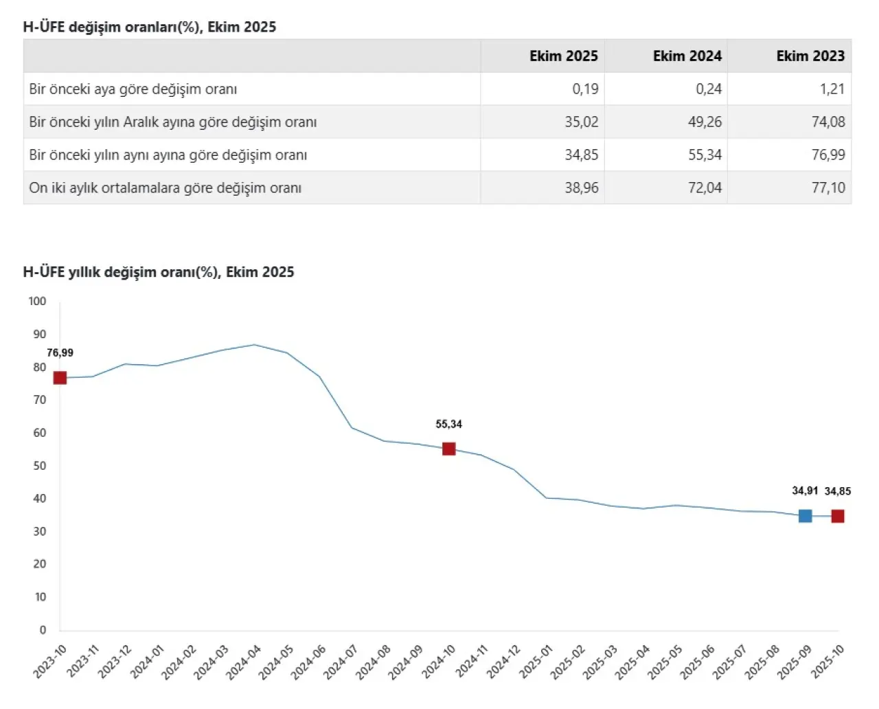Click the chart title 'H-ÜFE yıllık değişim oranı'
Screen dimensions: 879x709
(x=159, y=272)
